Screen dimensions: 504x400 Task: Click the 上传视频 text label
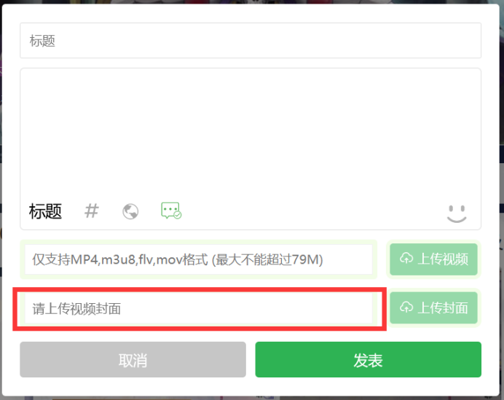coord(443,259)
